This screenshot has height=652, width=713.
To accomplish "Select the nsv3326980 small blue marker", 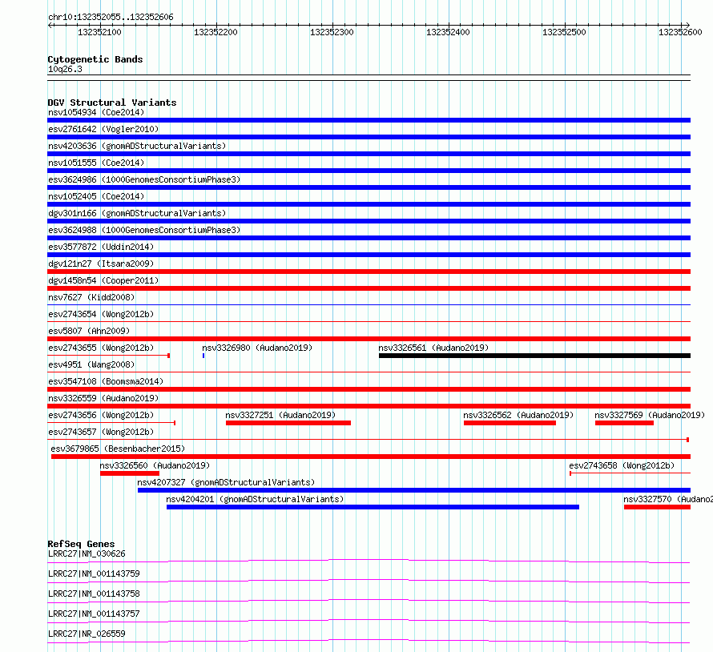I will click(203, 356).
